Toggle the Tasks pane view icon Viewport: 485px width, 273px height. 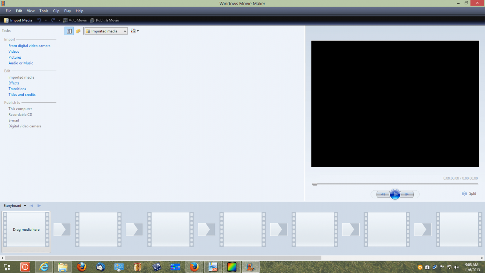click(x=69, y=31)
